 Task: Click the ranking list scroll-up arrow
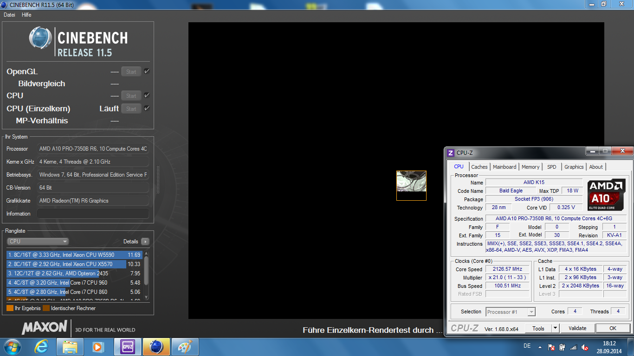[147, 254]
